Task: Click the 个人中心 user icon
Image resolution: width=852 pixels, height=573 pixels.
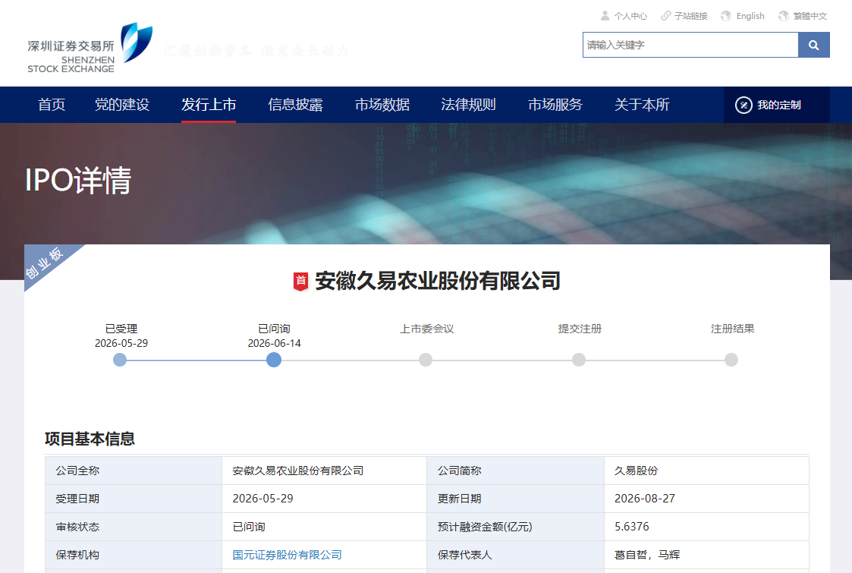Action: point(605,16)
